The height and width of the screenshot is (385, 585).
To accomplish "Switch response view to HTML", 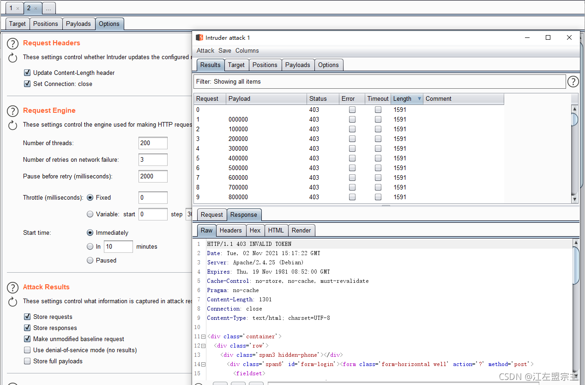I will (x=276, y=231).
